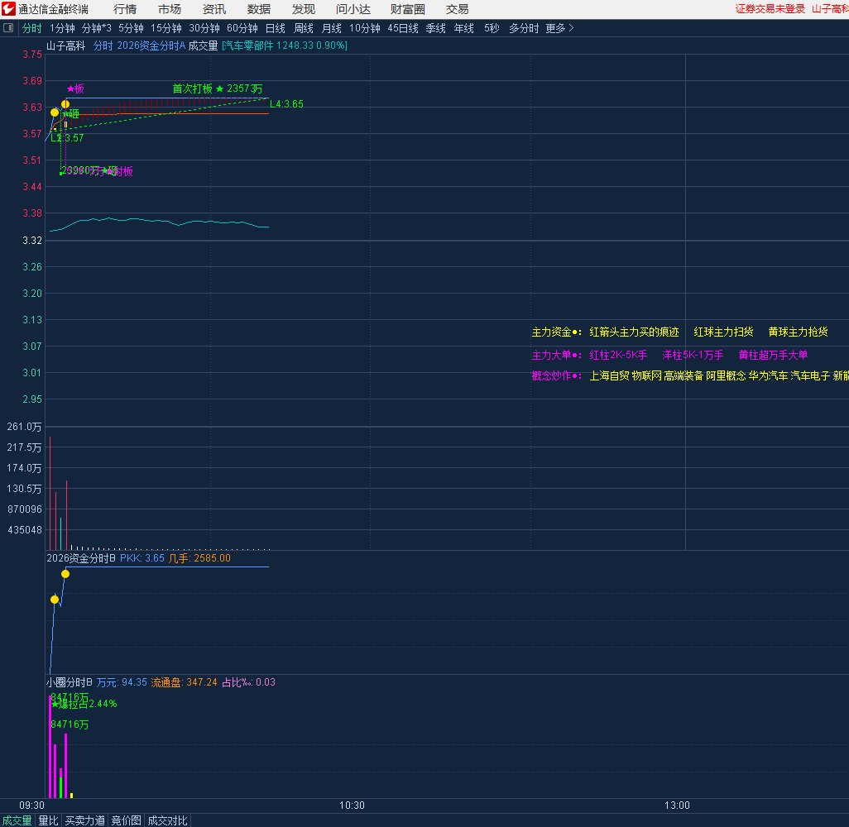Click the 证券交易未登录 login link
Viewport: 849px width, 827px height.
770,9
